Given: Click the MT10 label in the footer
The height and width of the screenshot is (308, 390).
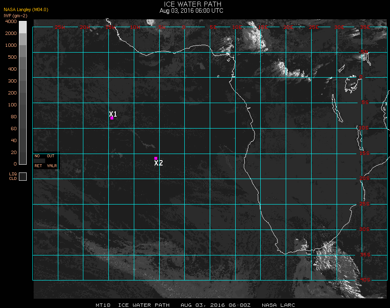Looking at the screenshot, I should pos(102,305).
